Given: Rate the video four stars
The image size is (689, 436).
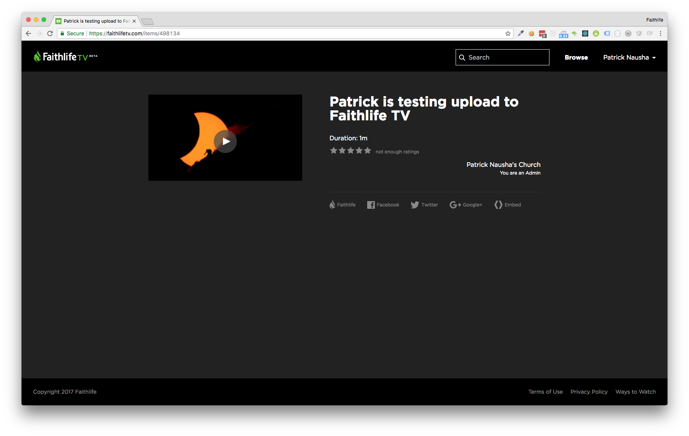Looking at the screenshot, I should click(359, 150).
